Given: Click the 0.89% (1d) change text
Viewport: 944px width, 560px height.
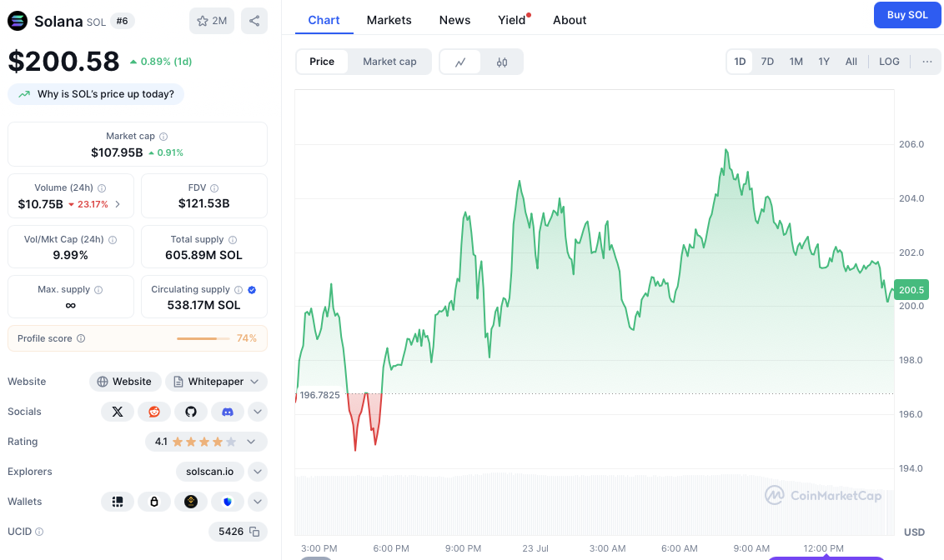Looking at the screenshot, I should coord(166,62).
